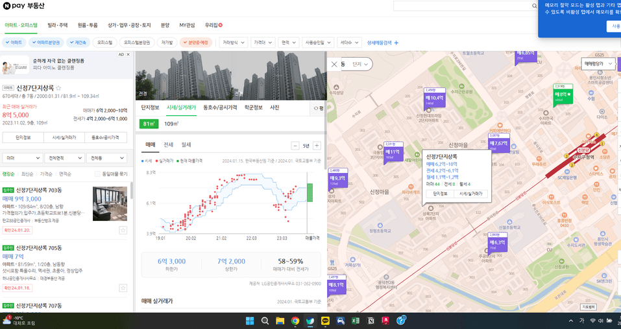Click the 703동 listing photo thumbnail
The height and width of the screenshot is (329, 621).
[x=110, y=203]
